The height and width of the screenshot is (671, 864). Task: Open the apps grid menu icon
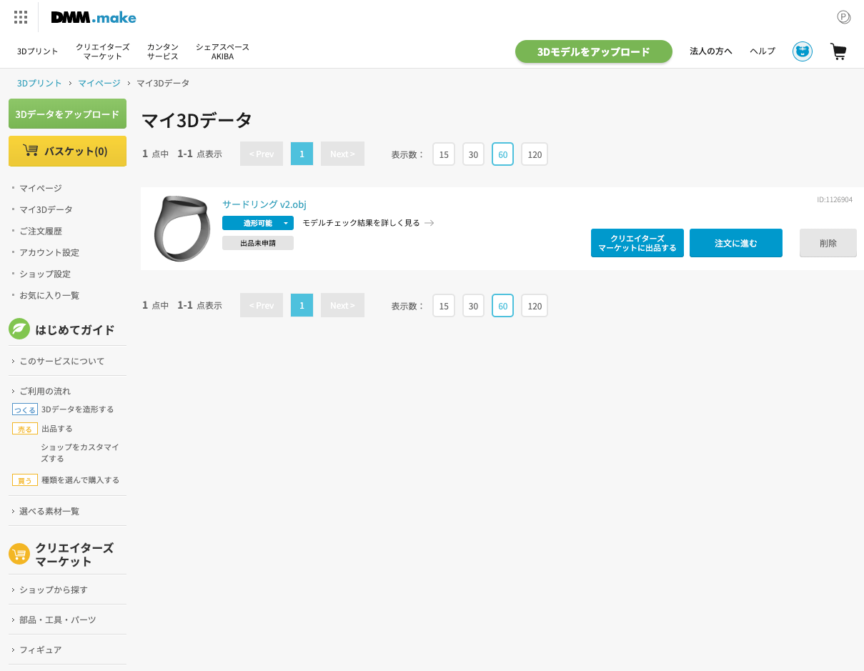[21, 17]
